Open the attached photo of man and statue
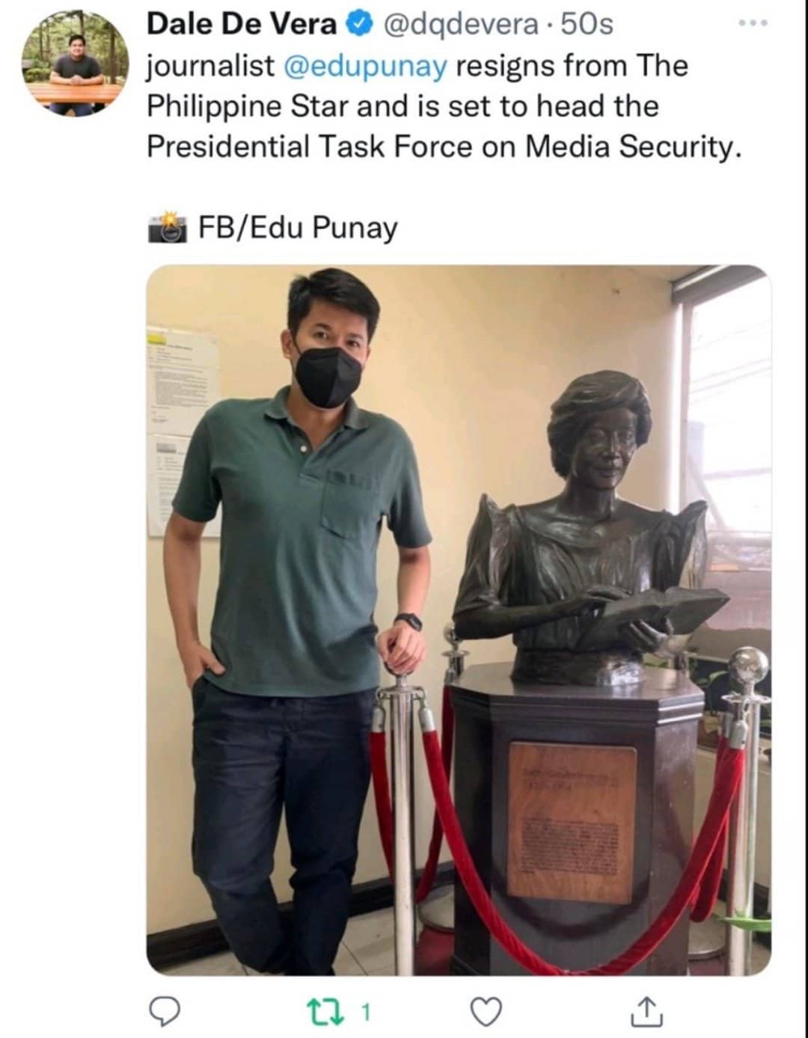Image resolution: width=808 pixels, height=1038 pixels. 459,620
